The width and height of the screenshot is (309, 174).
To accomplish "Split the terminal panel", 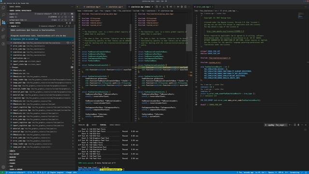I will point(295,125).
